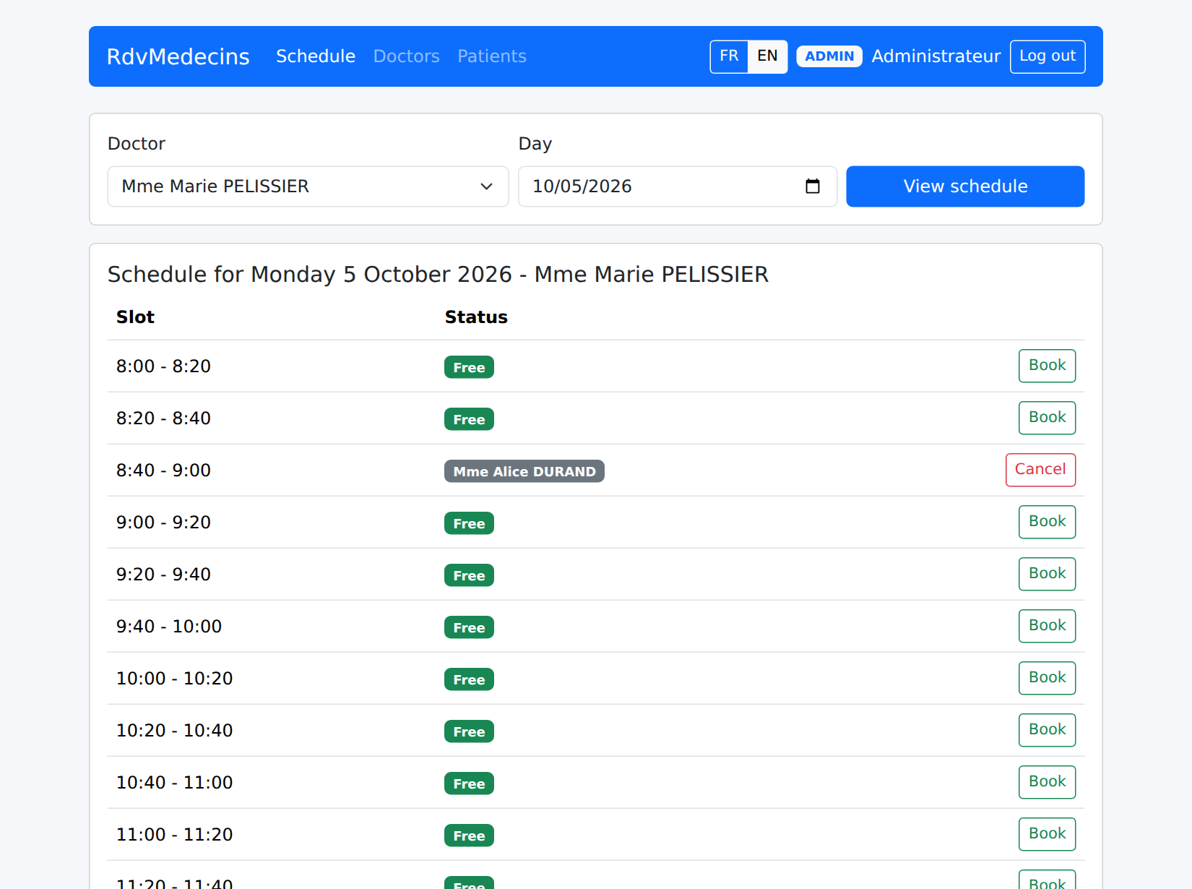1192x889 pixels.
Task: Open the calendar picker icon in Day field
Action: (812, 186)
